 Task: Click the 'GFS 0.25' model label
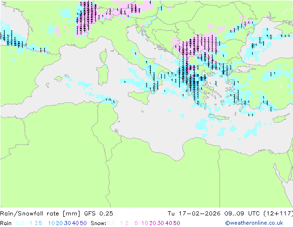pyautogui.click(x=98, y=214)
